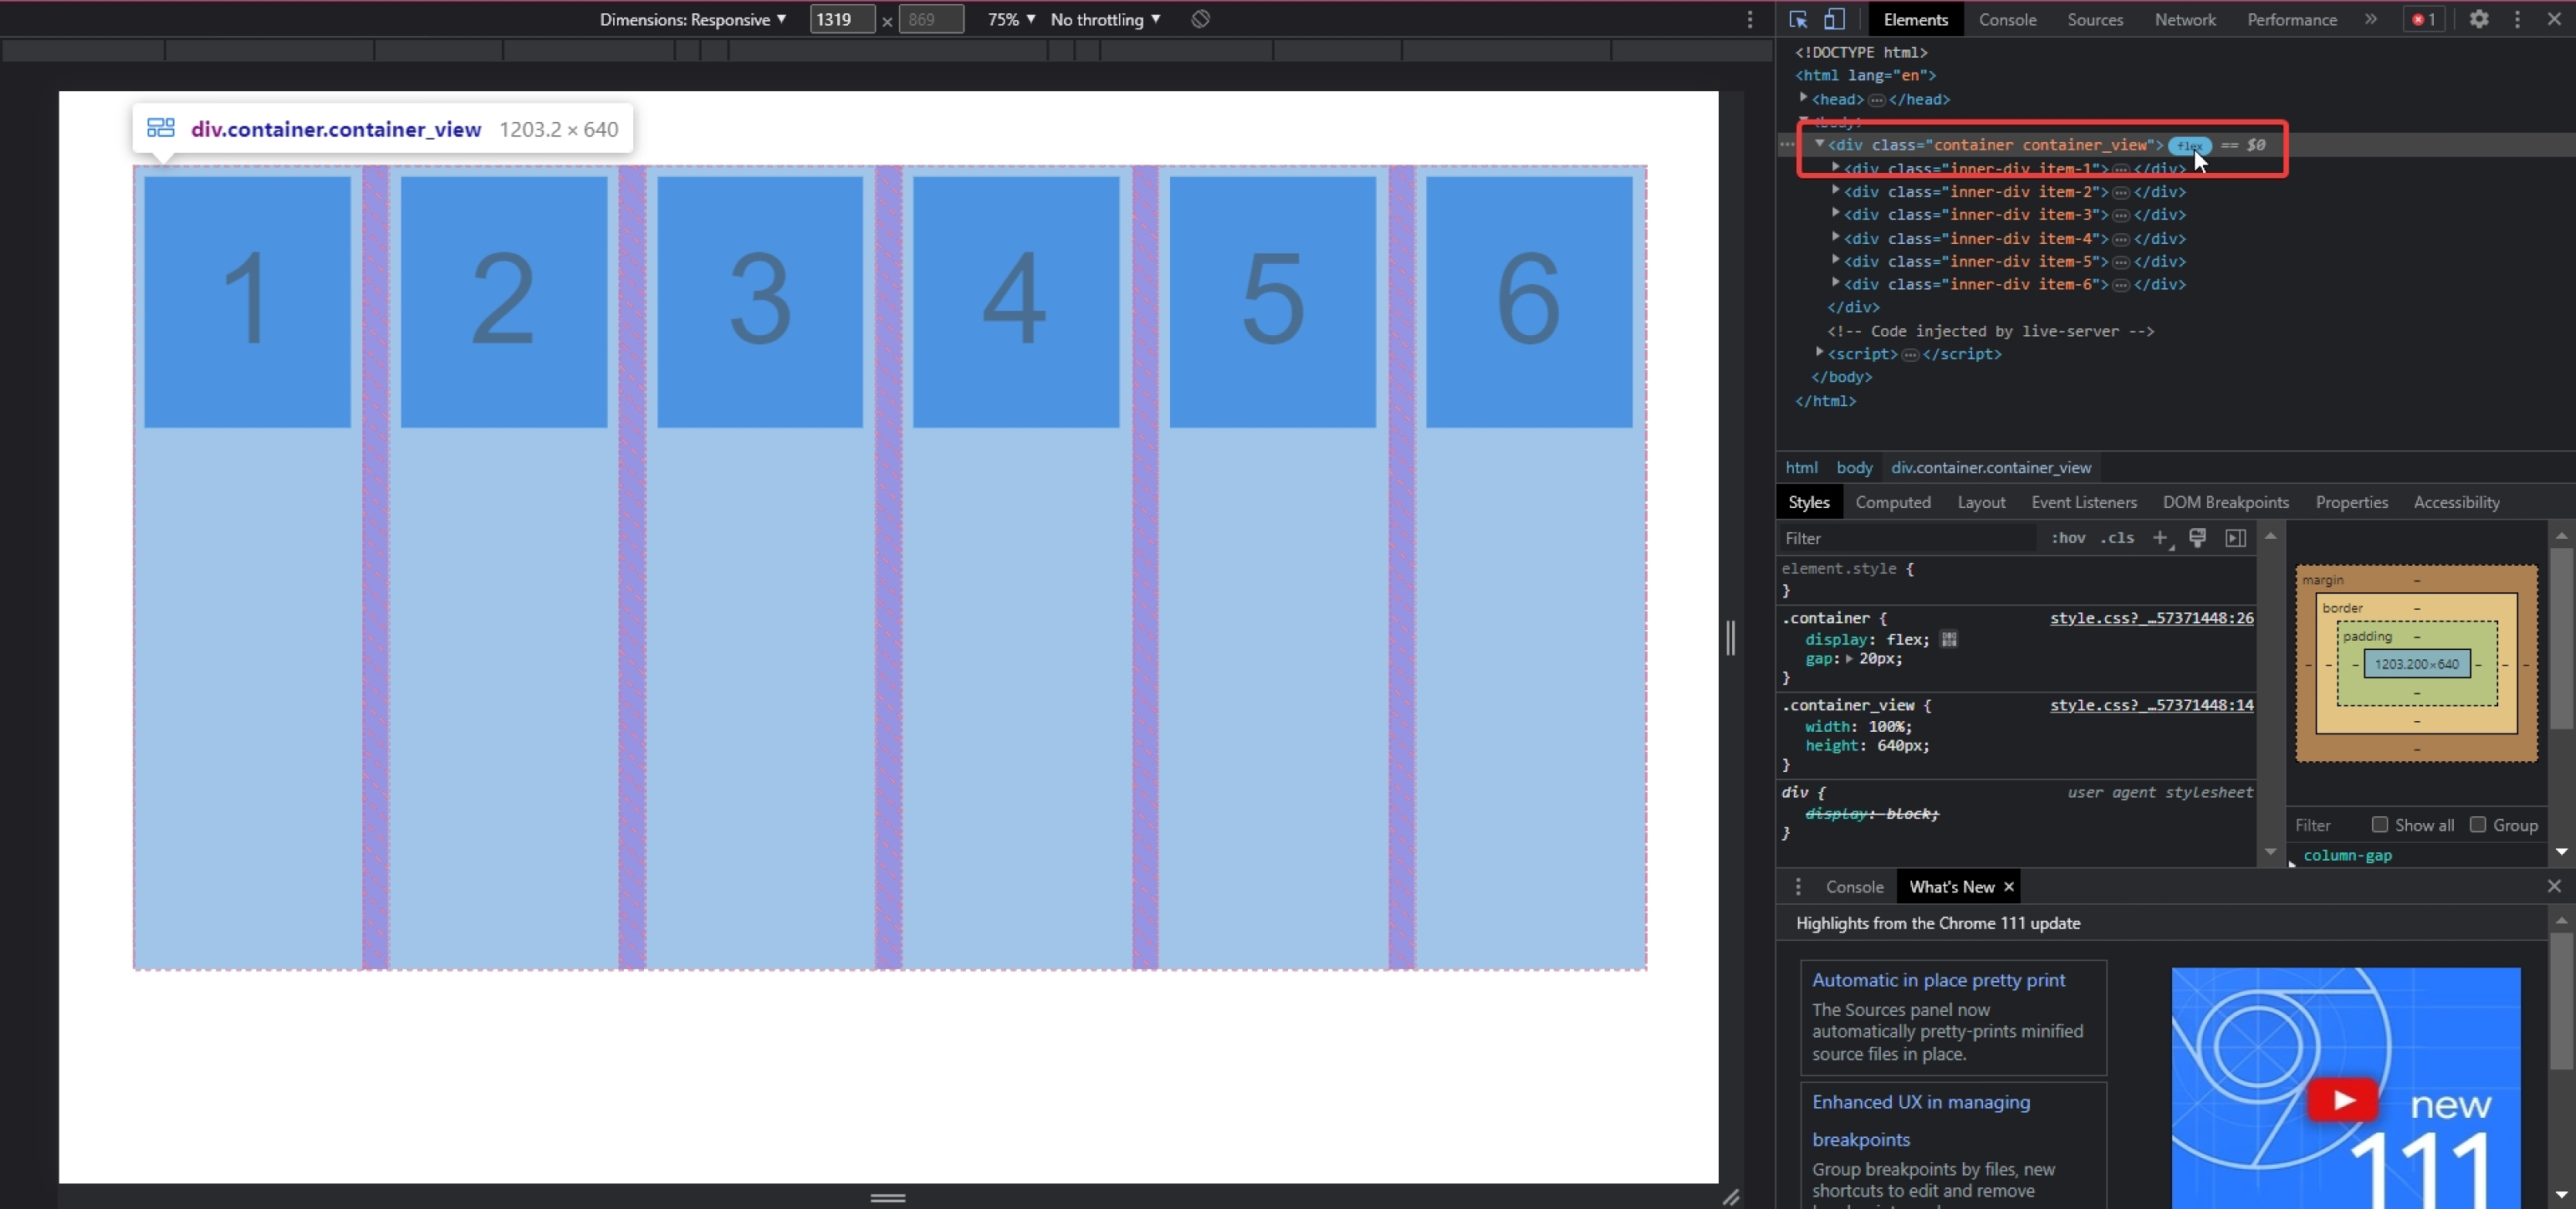Expand the script element node

[1820, 353]
